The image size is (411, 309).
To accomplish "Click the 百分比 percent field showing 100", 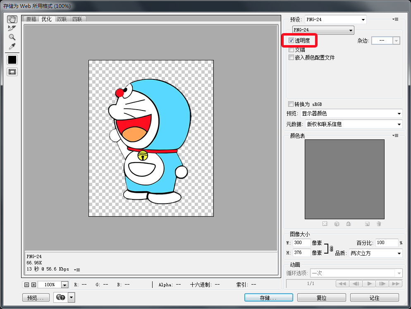I will (x=387, y=243).
